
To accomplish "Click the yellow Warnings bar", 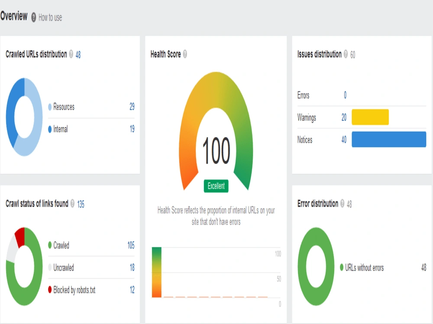I will (x=370, y=117).
